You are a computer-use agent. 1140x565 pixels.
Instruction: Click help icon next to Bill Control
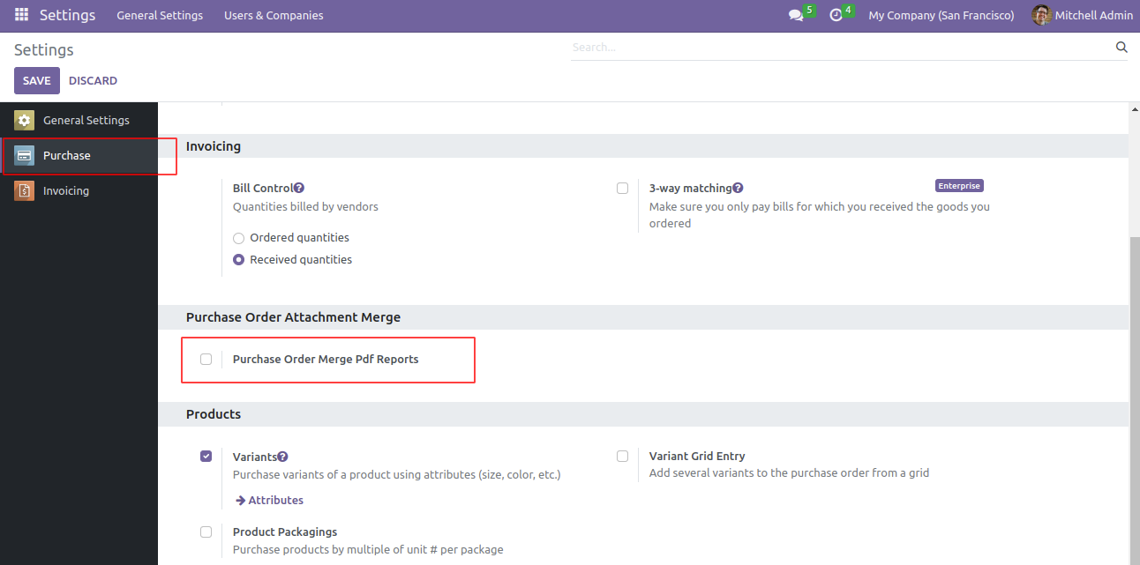299,188
